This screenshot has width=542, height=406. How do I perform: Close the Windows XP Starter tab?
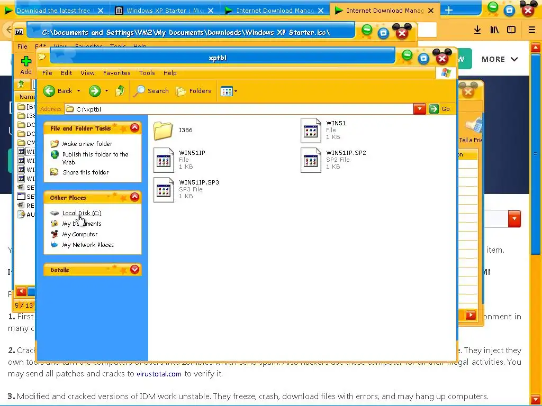tap(211, 11)
